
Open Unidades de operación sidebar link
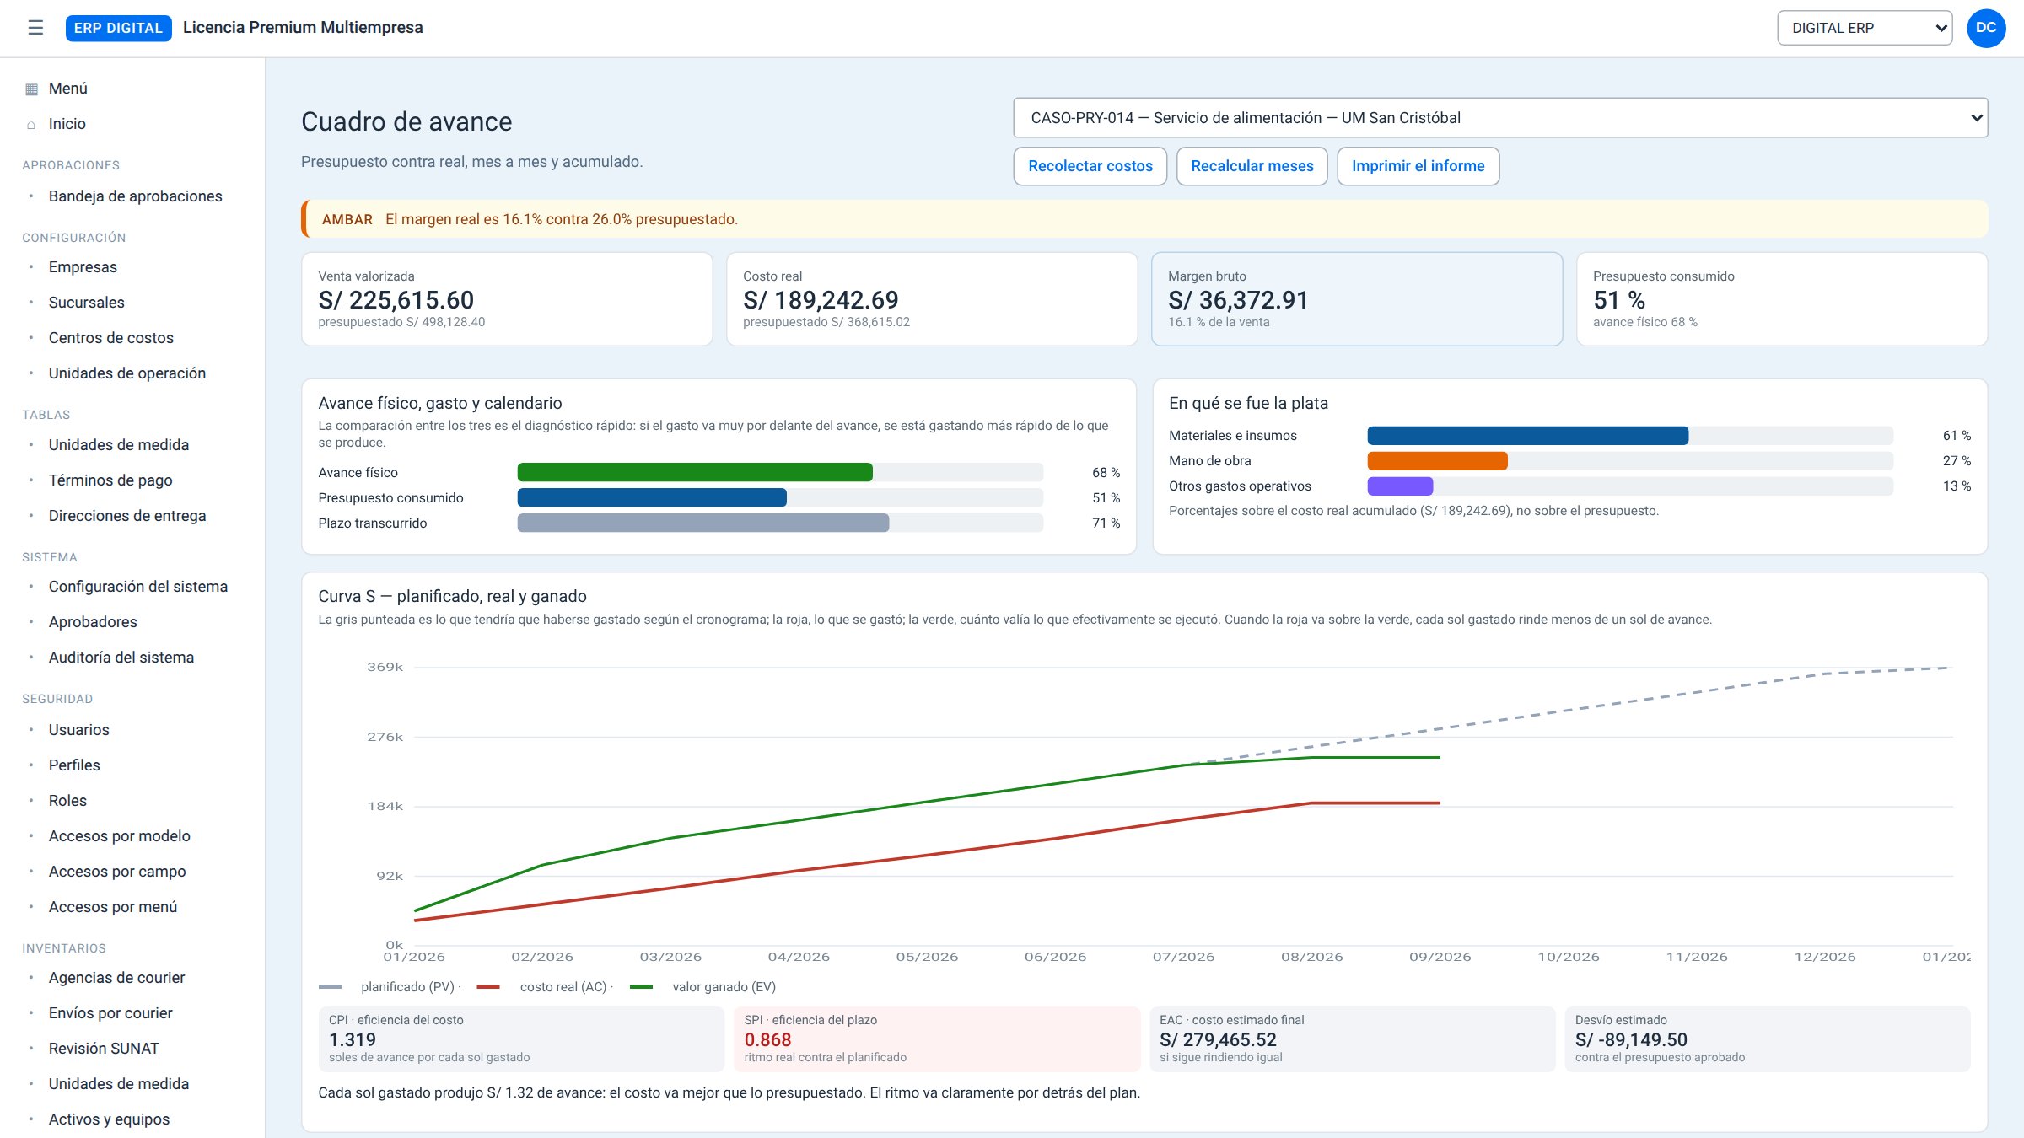[x=126, y=373]
